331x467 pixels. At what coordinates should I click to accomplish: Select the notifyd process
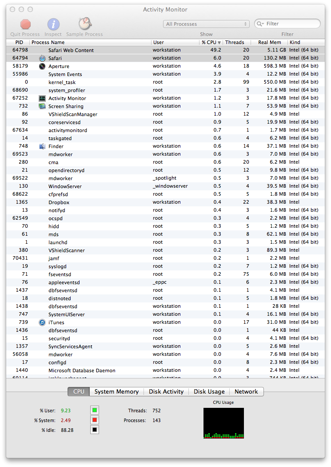(x=165, y=210)
